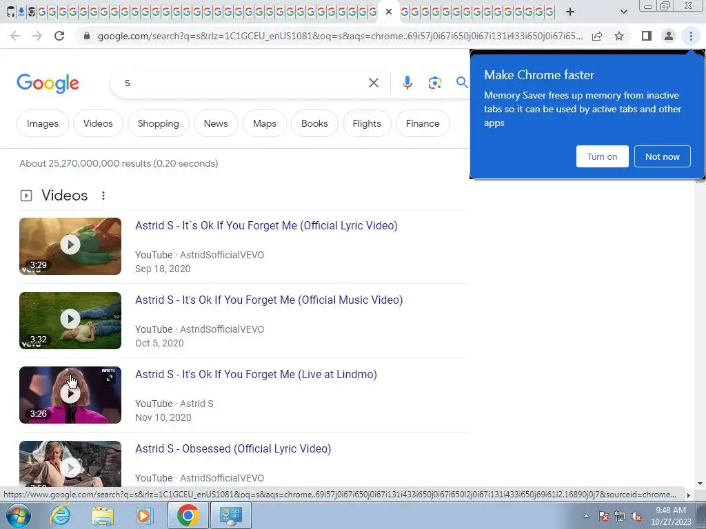The image size is (706, 529).
Task: Play the Official Lyric Video thumbnail 3:29
Action: (70, 246)
